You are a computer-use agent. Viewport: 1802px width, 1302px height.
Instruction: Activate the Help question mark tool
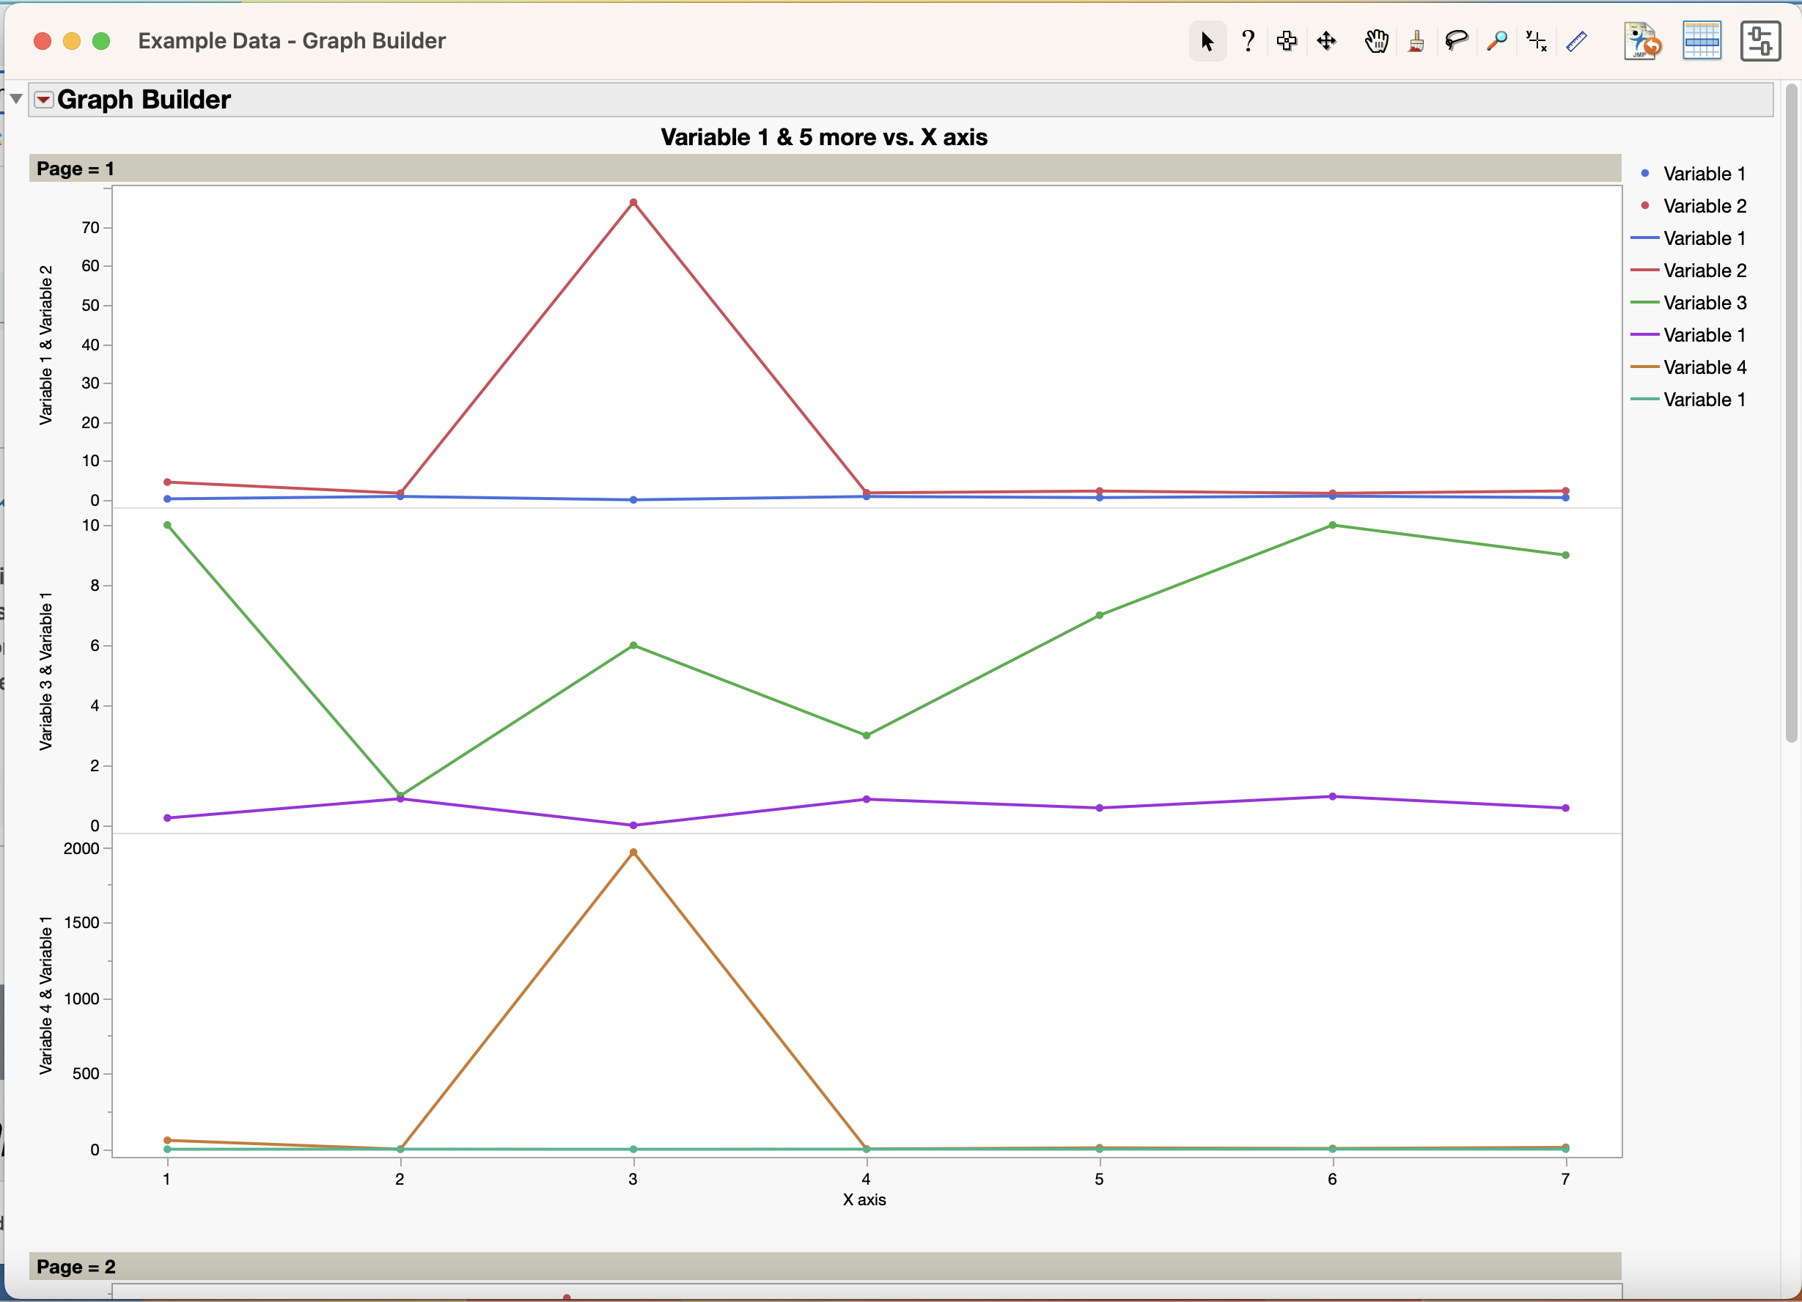(x=1248, y=40)
